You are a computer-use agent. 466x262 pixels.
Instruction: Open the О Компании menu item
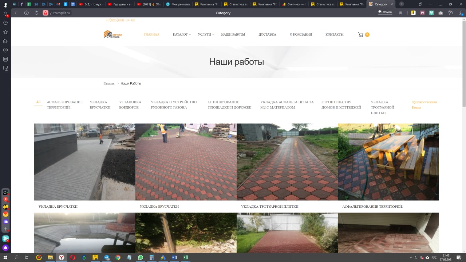301,35
